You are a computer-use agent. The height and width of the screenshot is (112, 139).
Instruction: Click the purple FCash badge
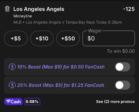click(x=13, y=102)
